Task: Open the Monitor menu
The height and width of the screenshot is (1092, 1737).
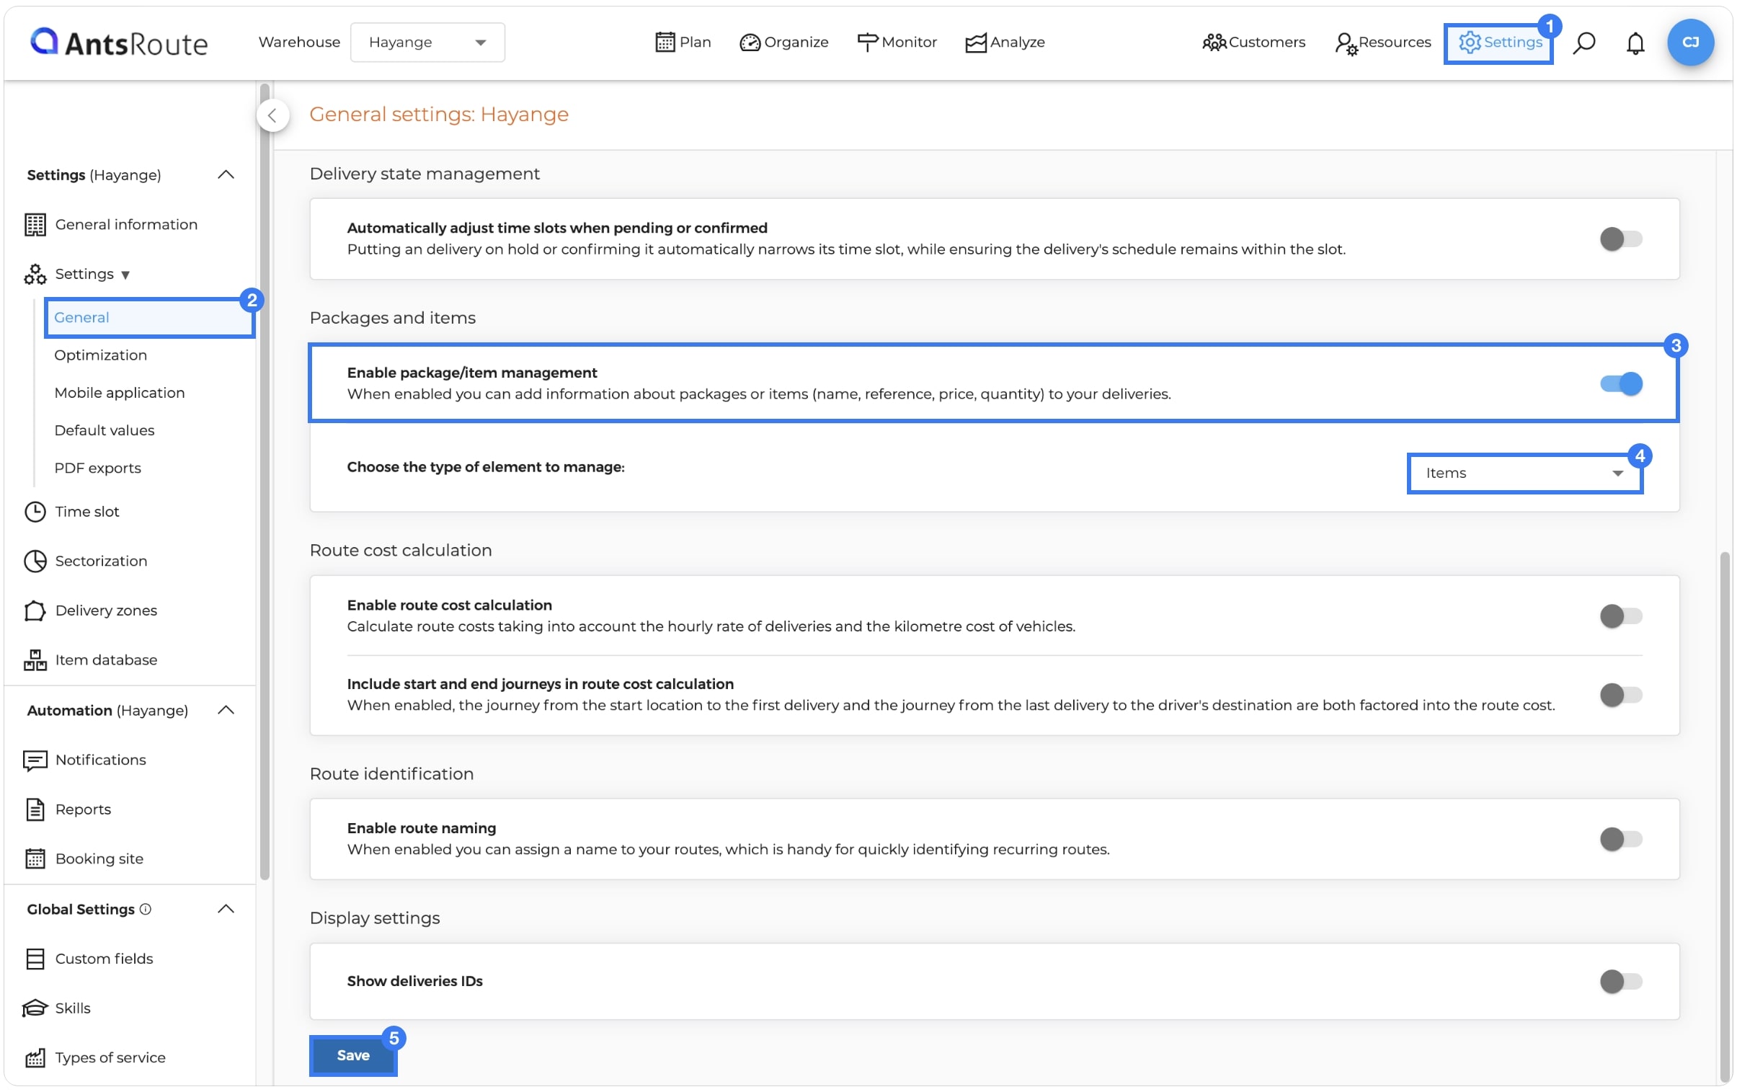Action: (897, 42)
